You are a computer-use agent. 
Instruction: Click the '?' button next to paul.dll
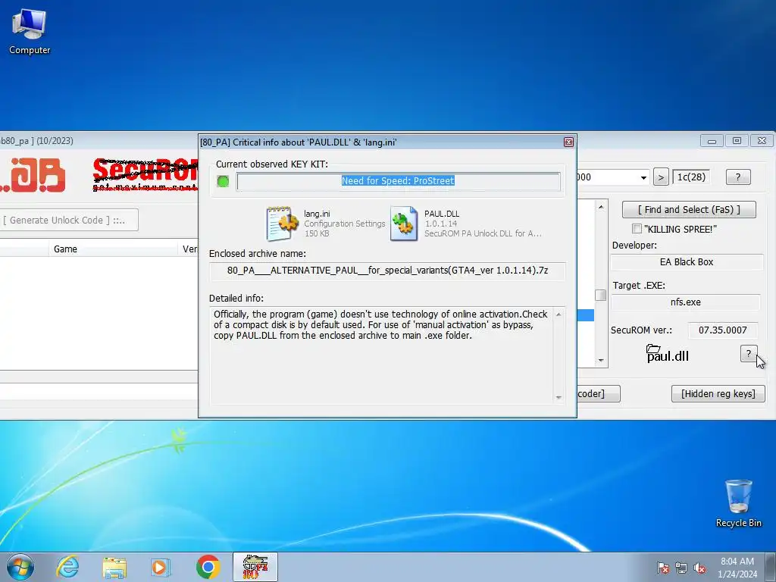[749, 353]
